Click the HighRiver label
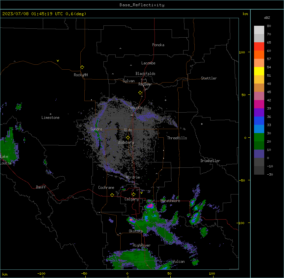This screenshot has height=278, width=284. (142, 245)
